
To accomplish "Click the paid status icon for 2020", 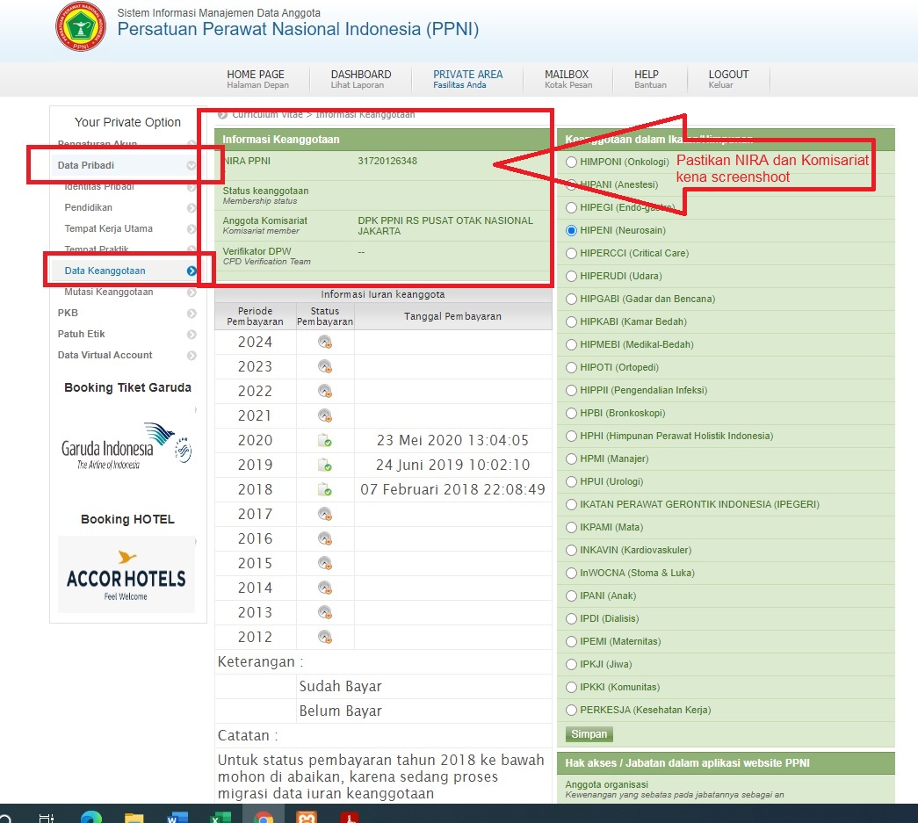I will [x=324, y=441].
